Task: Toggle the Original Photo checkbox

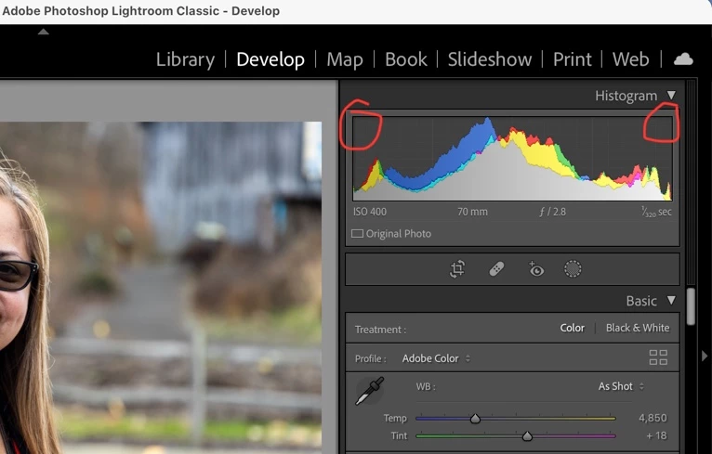Action: pos(357,234)
